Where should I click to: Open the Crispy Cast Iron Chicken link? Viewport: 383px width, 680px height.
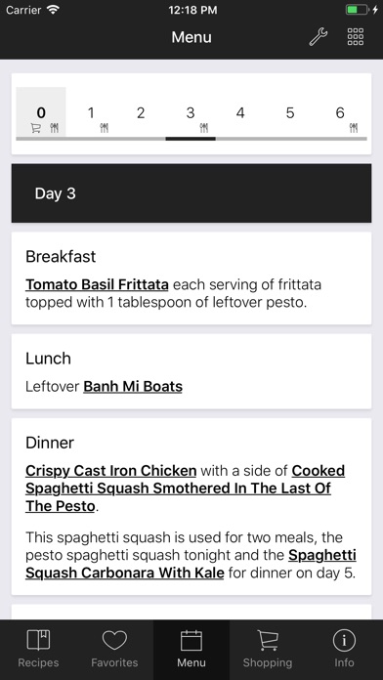pos(110,471)
